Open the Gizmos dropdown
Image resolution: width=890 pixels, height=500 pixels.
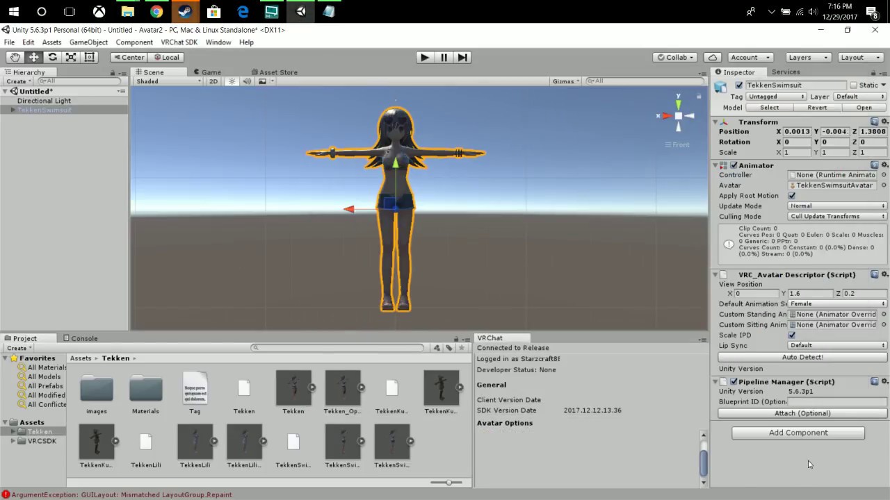(567, 81)
